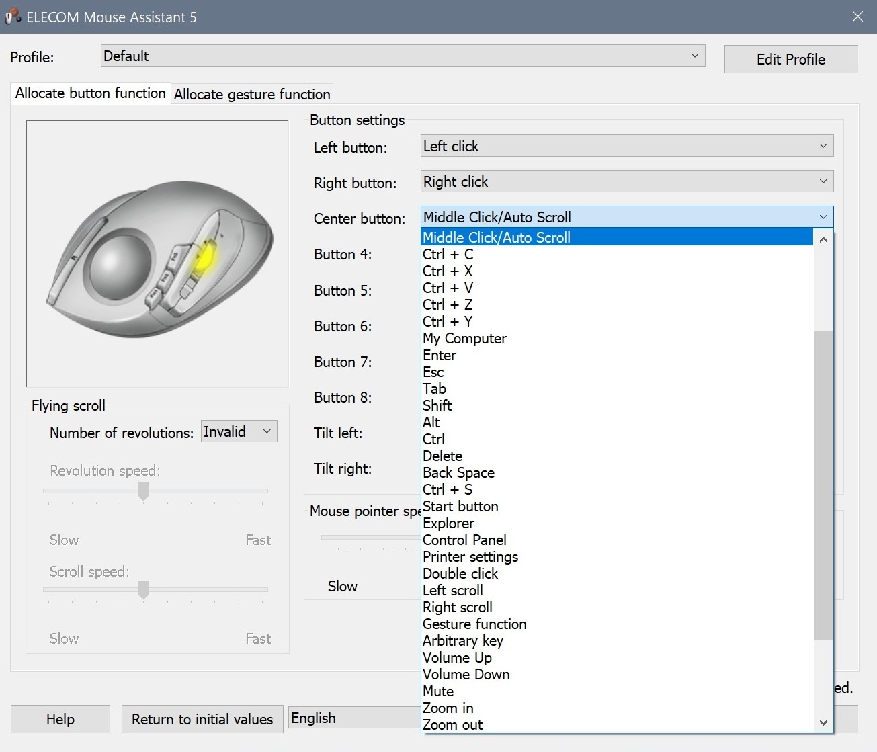Select My Computer option

pos(617,338)
